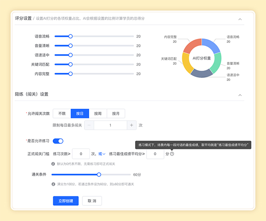Image resolution: width=266 pixels, height=221 pixels.
Task: Select the 按周 attempts option
Action: click(x=98, y=114)
